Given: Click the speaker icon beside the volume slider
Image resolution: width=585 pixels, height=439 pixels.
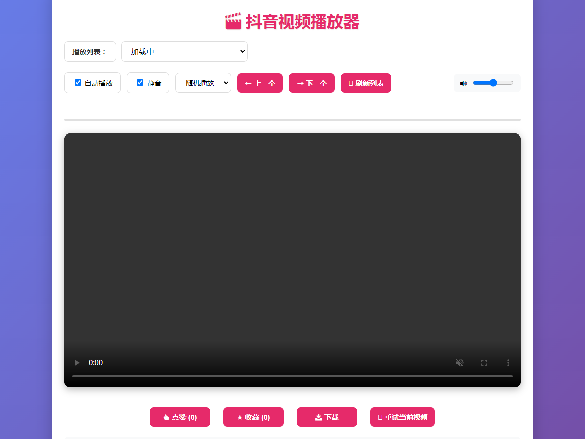Looking at the screenshot, I should pos(463,83).
